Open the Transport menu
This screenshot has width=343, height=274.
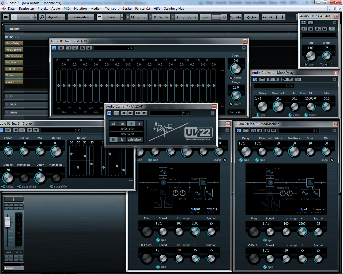(112, 9)
